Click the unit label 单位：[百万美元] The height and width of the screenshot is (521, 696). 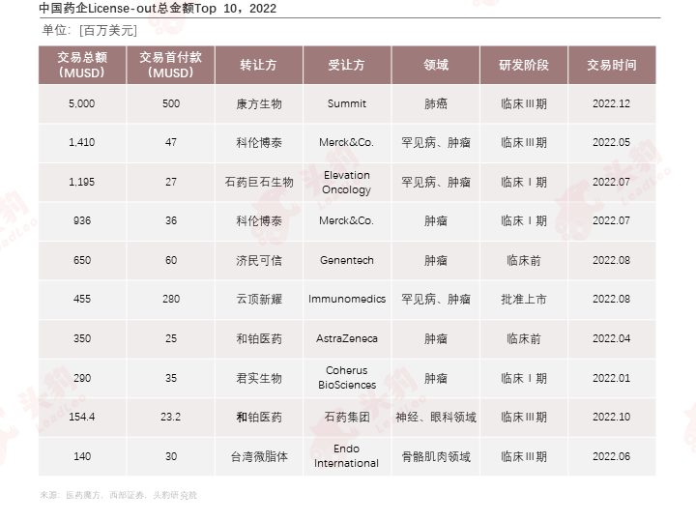89,30
